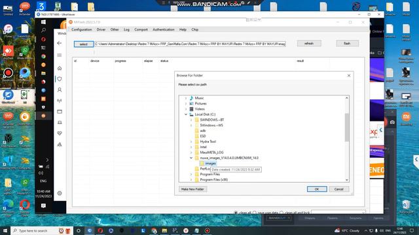The height and width of the screenshot is (235, 419).
Task: Open the Configuration menu
Action: tap(81, 29)
